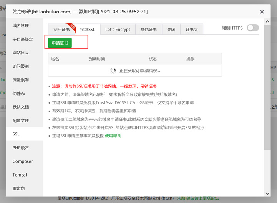Toggle the 强制HTTPS switch
The image size is (277, 203).
253,28
